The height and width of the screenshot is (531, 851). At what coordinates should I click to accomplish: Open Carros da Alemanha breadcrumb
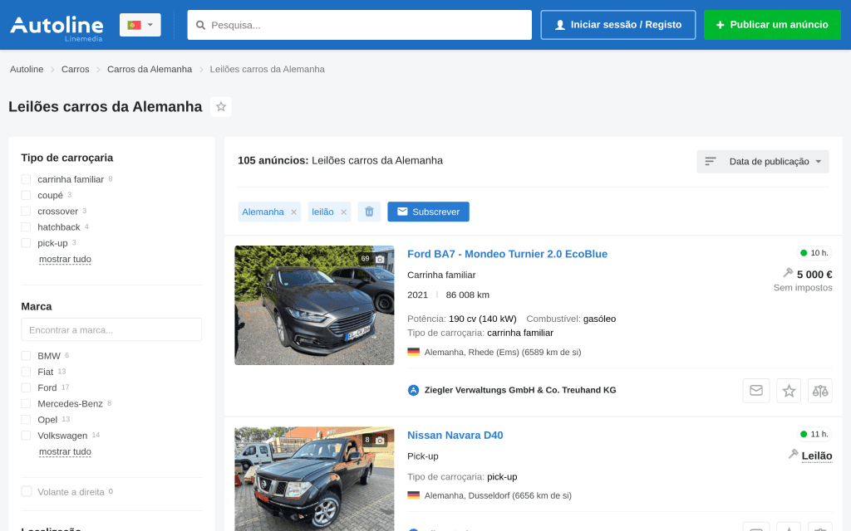150,70
